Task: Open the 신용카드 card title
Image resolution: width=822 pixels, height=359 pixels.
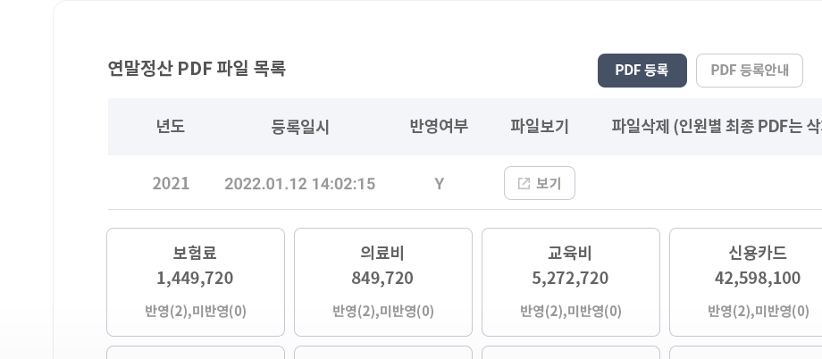Action: (x=758, y=253)
